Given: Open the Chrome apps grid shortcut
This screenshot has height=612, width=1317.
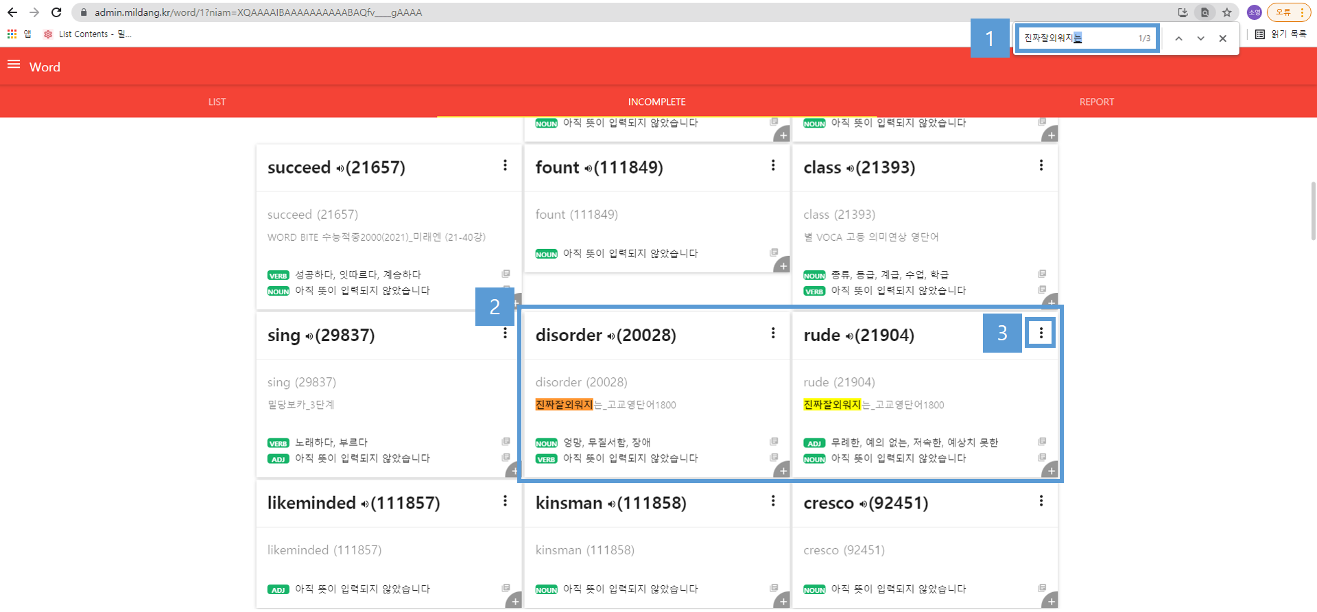Looking at the screenshot, I should coord(12,34).
